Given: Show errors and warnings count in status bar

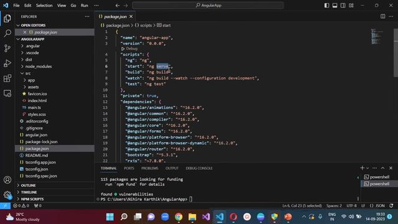Looking at the screenshot, I should point(21,206).
